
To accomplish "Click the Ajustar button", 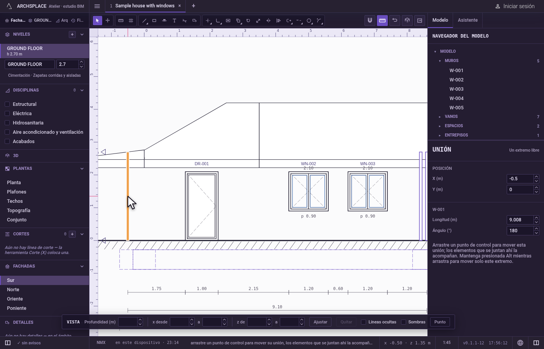I will 321,322.
